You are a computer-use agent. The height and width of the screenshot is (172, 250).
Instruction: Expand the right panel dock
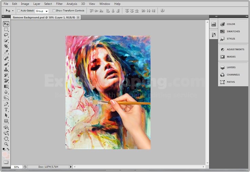tap(247, 16)
